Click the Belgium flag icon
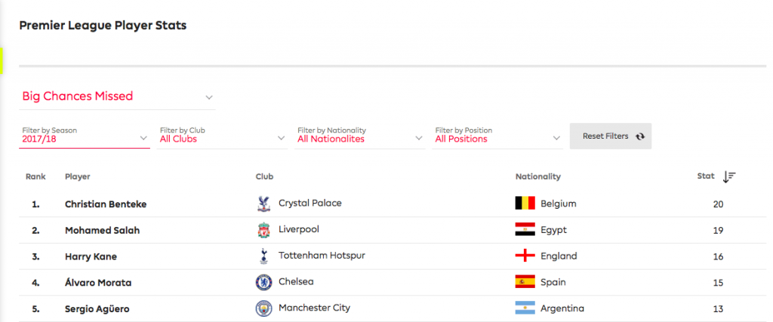This screenshot has height=322, width=773. (525, 204)
